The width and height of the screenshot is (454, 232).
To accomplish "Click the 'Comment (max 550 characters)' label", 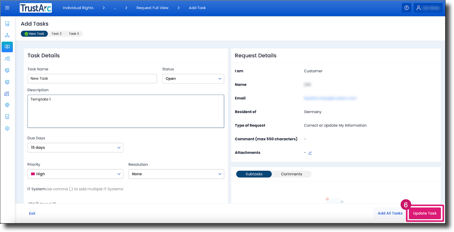I will coord(266,139).
